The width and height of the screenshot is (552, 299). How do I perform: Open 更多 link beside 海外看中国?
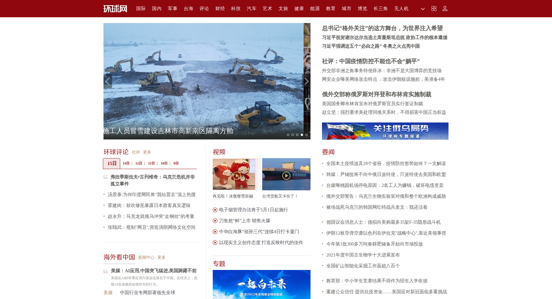pyautogui.click(x=161, y=258)
